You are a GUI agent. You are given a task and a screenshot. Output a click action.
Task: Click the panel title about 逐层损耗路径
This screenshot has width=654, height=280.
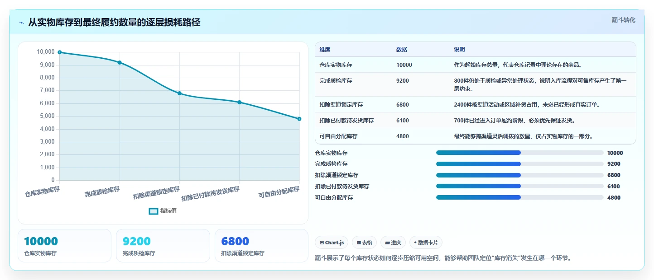pos(114,23)
